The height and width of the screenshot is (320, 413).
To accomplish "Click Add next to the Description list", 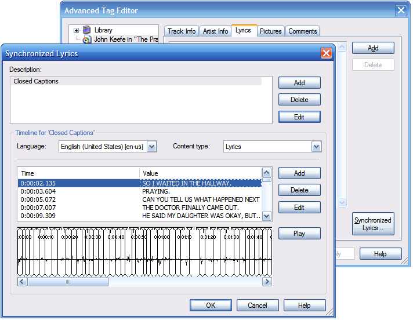I will click(x=299, y=83).
